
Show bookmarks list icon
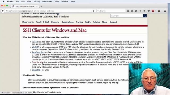point(132,11)
